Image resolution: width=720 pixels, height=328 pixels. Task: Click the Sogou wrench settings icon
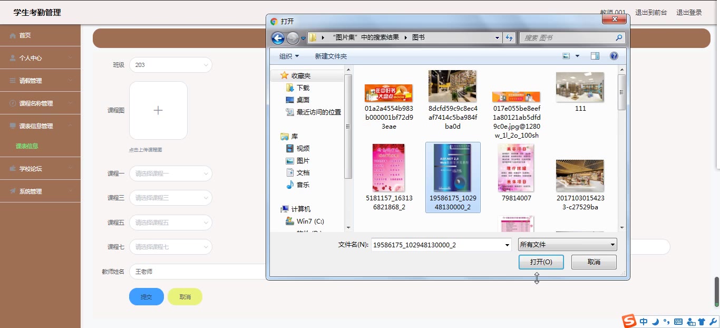(x=713, y=321)
